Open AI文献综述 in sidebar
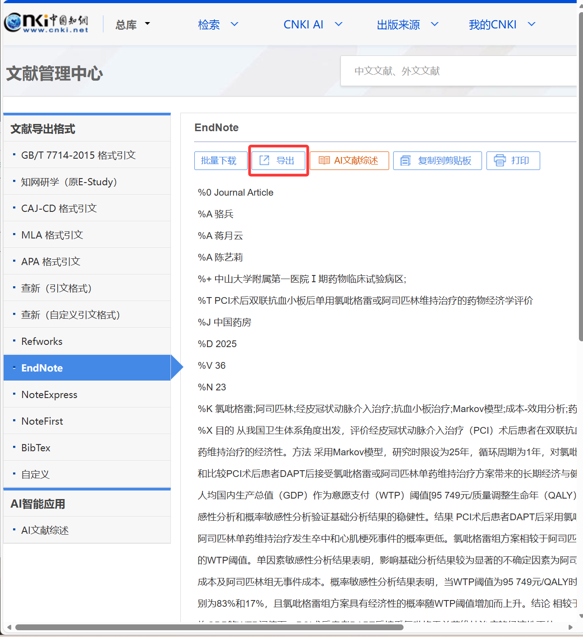Viewport: 583px width, 637px height. 87,530
